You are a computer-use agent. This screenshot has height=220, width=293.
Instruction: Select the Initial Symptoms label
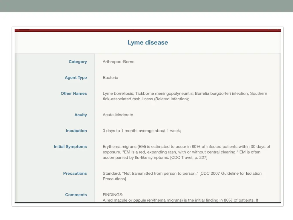(x=70, y=147)
